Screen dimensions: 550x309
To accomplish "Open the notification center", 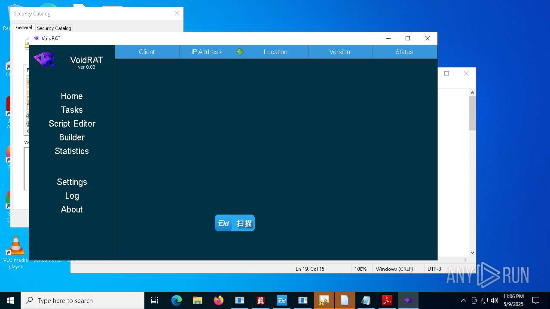I will (536, 300).
